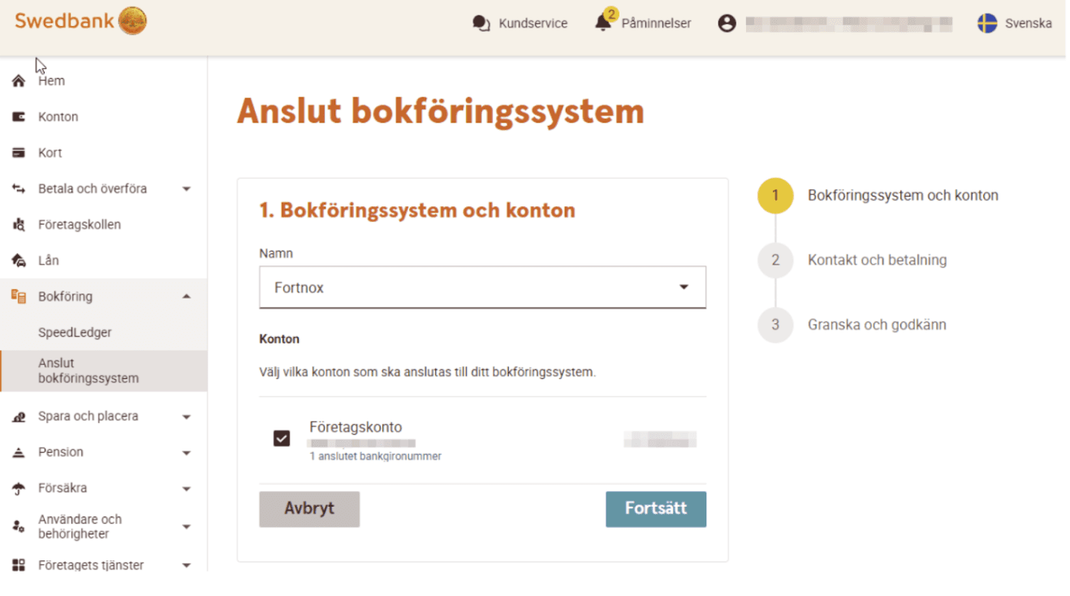Click the Företagskonto account name
Screen dimensions: 1070x596
point(356,427)
